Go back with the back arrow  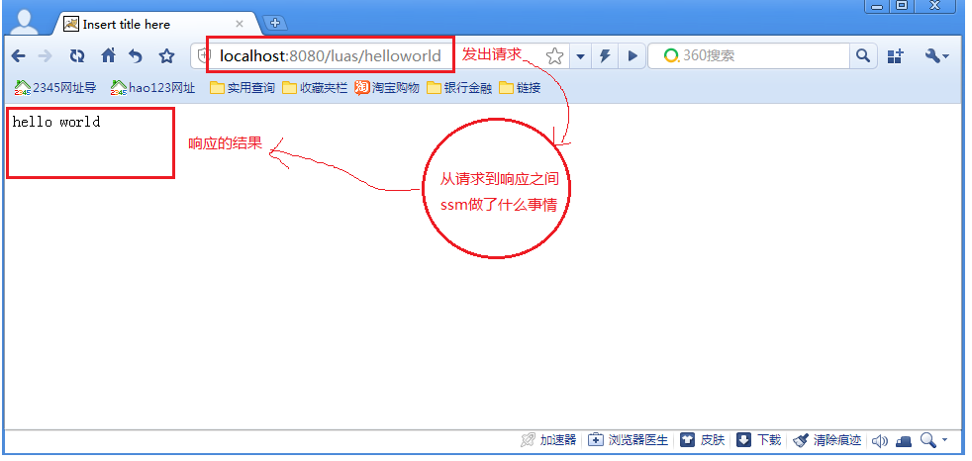[18, 56]
